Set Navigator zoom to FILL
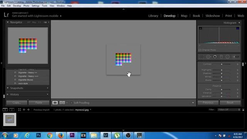The image size is (247, 139). pos(34,22)
